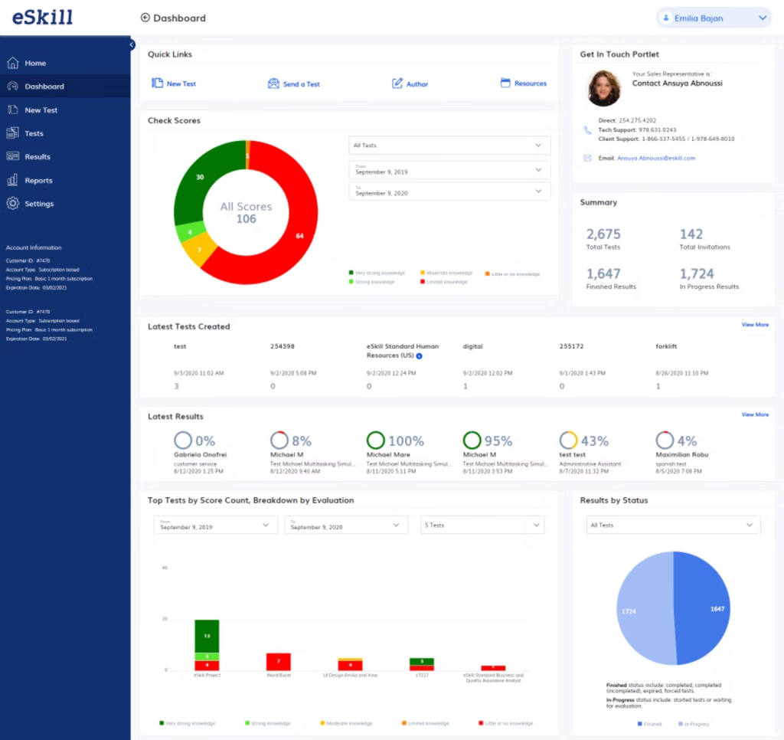784x740 pixels.
Task: Click the Reports bar chart icon
Action: click(12, 180)
